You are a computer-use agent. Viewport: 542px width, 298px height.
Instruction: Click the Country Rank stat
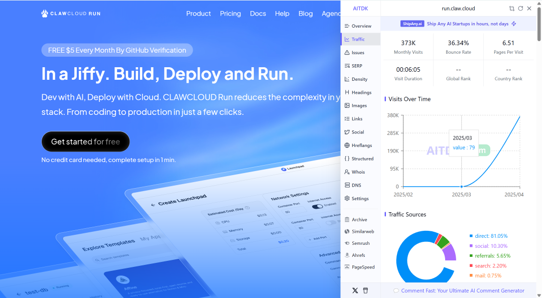point(508,74)
